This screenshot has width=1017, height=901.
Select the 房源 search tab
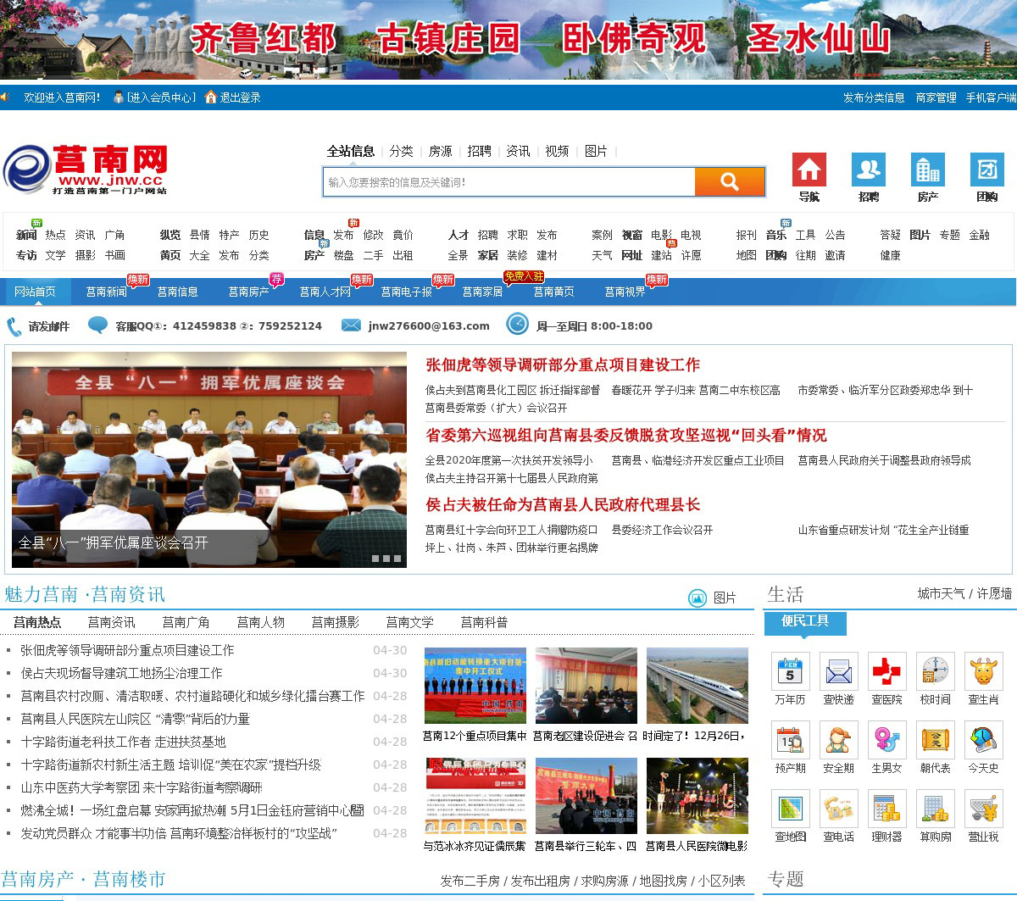point(441,151)
